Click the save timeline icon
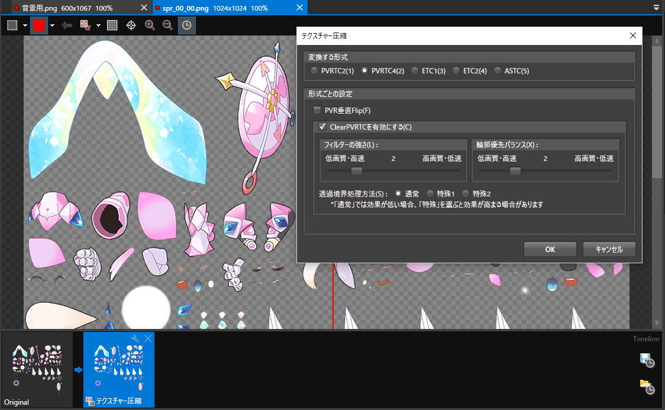Viewport: 665px width, 410px height. (647, 360)
